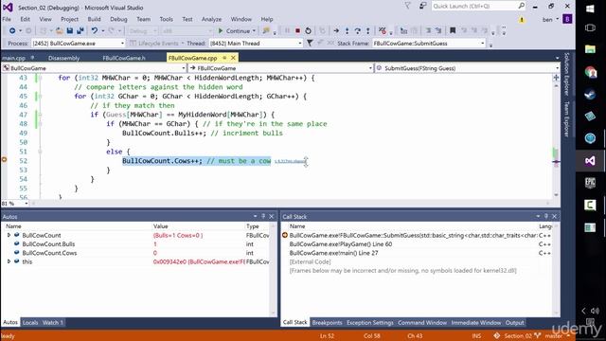Close the FBullCowGame.cpp tab

point(233,58)
